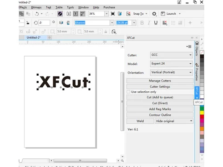Select the XFCut text on canvas
This screenshot has width=223, height=167.
coord(64,82)
